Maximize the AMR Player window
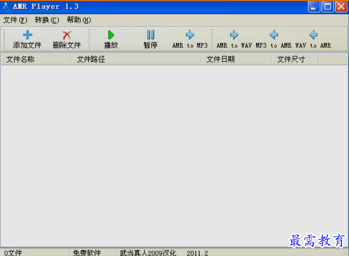 [327, 6]
